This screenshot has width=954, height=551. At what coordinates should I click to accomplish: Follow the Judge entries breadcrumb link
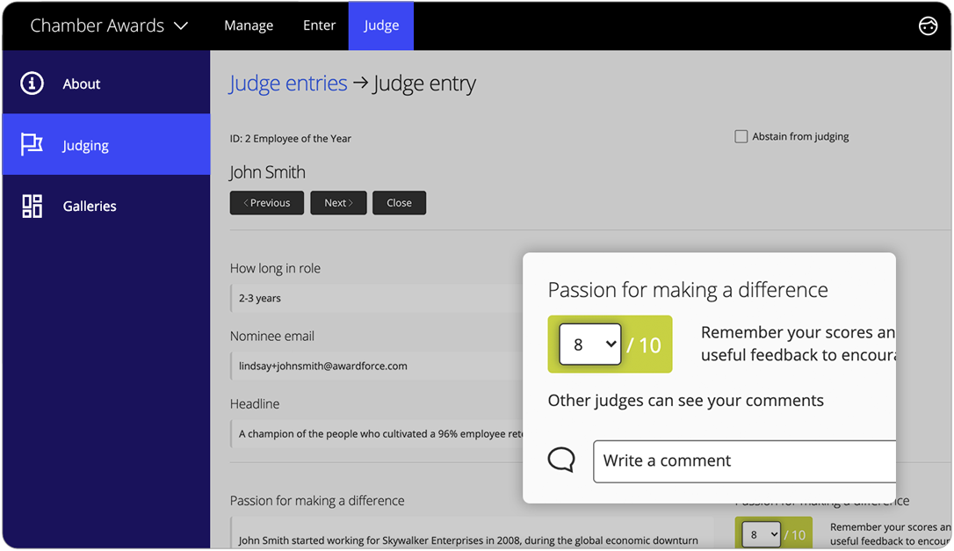pos(288,83)
